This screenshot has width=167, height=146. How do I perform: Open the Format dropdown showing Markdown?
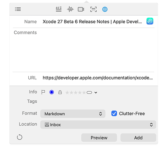(x=73, y=114)
